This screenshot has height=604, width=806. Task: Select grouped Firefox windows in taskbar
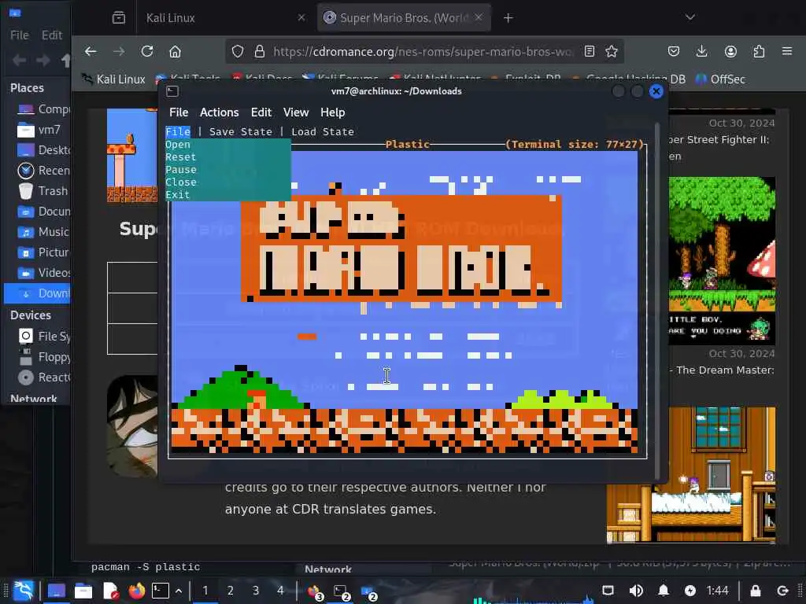coord(315,591)
